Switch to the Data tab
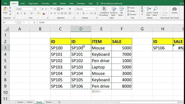 pyautogui.click(x=55, y=3)
